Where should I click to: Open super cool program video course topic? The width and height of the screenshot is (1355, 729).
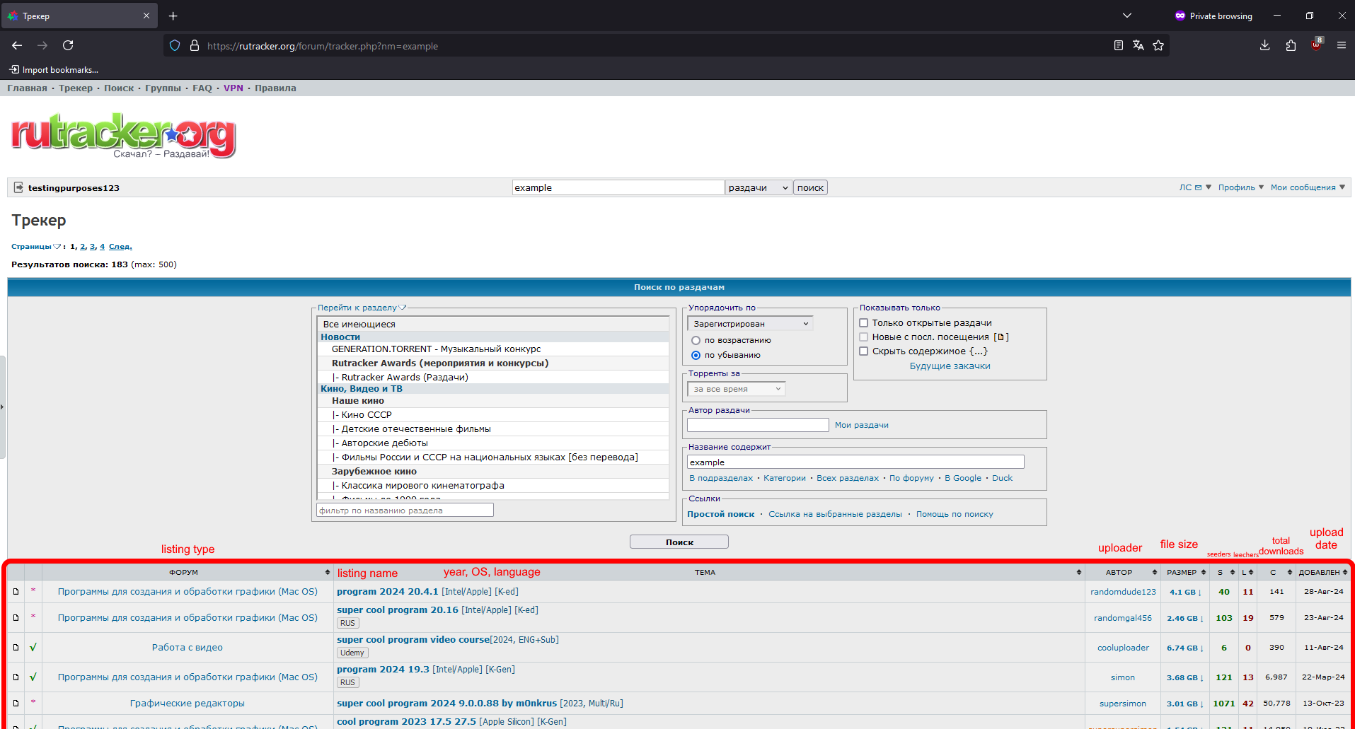point(413,640)
